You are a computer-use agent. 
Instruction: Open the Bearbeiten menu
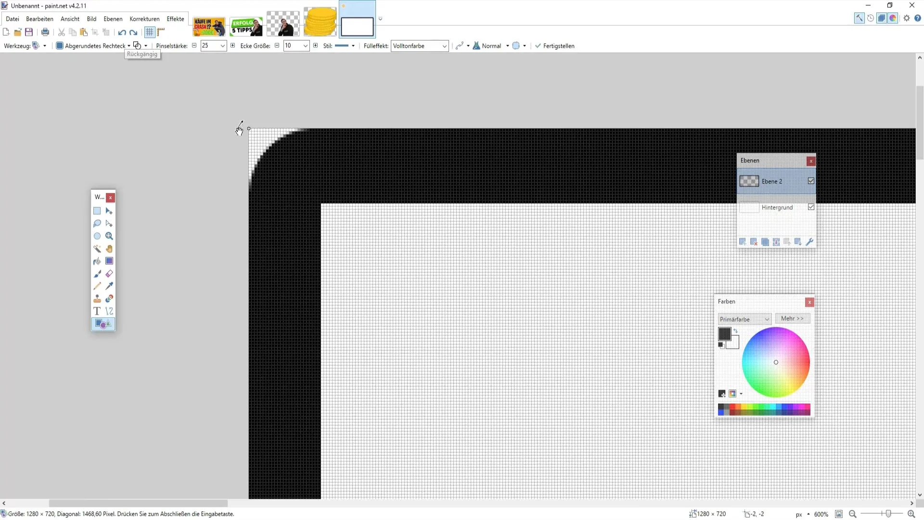[39, 19]
